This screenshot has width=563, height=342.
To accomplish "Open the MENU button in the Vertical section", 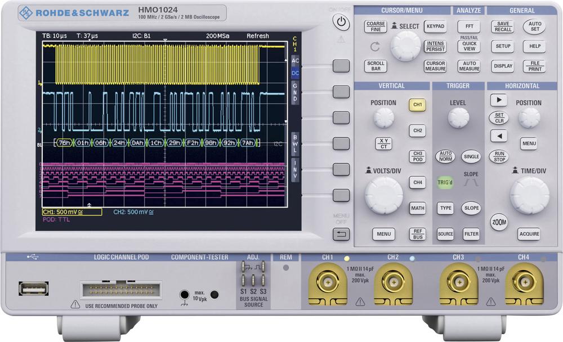I will click(383, 234).
